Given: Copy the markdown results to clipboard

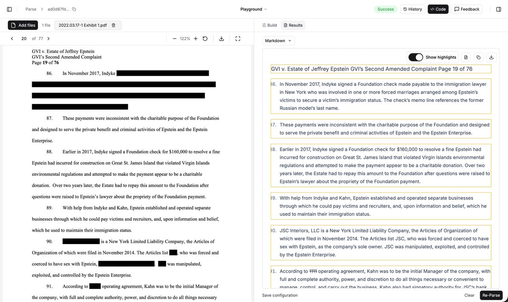Looking at the screenshot, I should 478,57.
